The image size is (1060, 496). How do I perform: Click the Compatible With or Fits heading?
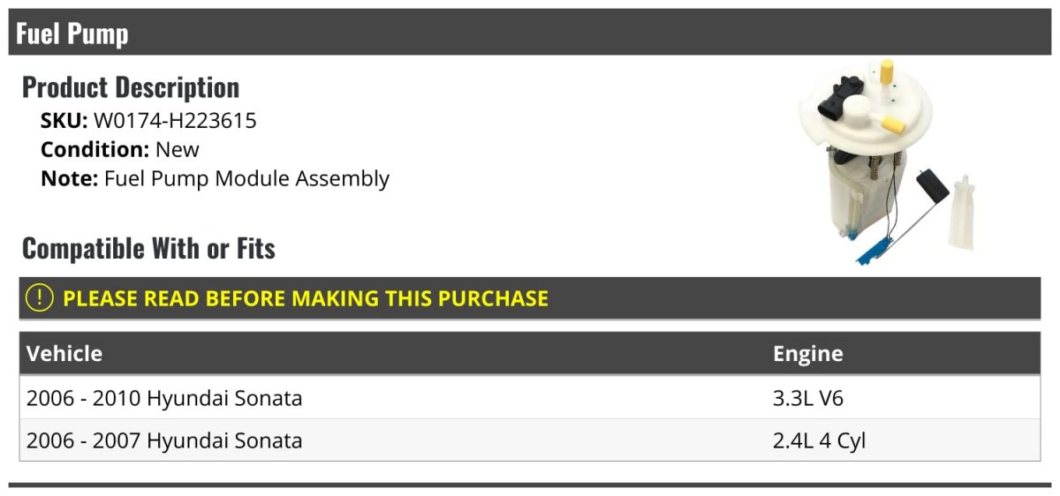point(148,249)
